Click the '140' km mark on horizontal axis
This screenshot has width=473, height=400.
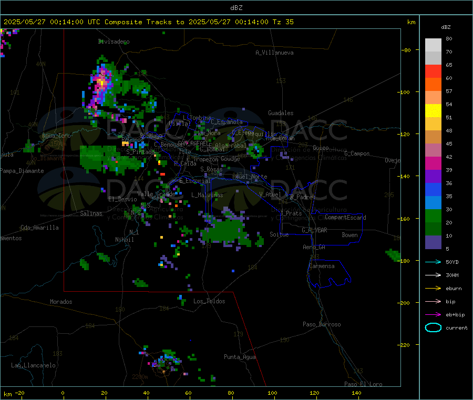[356, 393]
